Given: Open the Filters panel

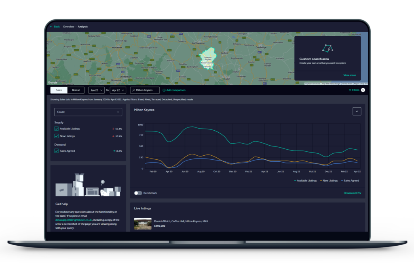Looking at the screenshot, I should click(x=354, y=90).
